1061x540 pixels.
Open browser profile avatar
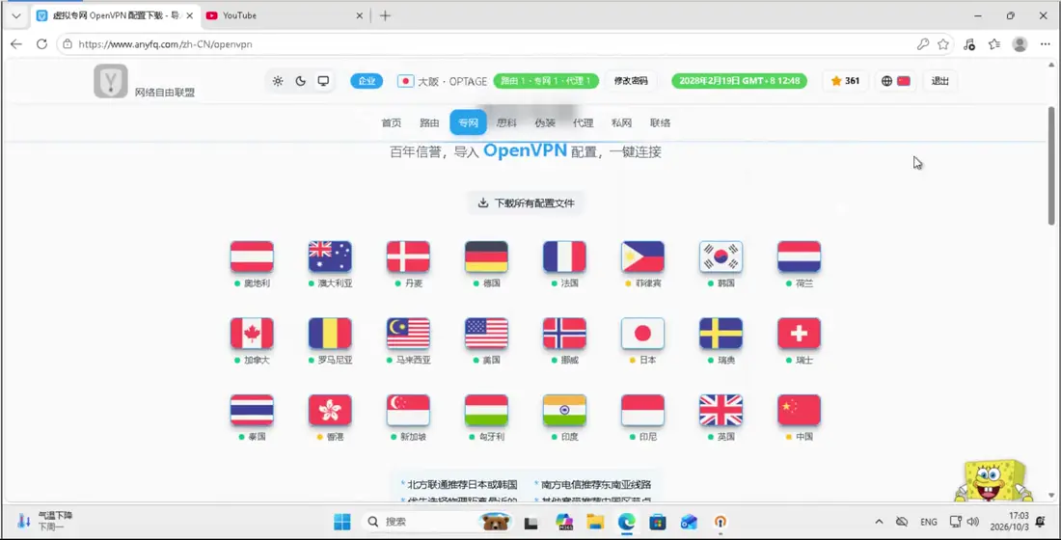pos(1020,44)
